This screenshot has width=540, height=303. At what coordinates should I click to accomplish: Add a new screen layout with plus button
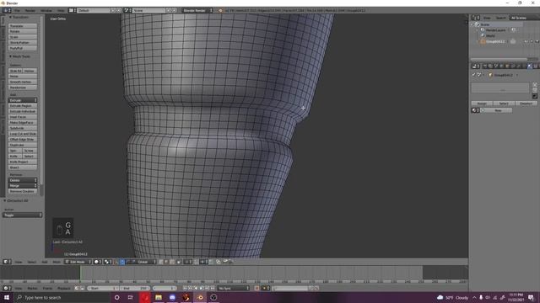tap(113, 11)
